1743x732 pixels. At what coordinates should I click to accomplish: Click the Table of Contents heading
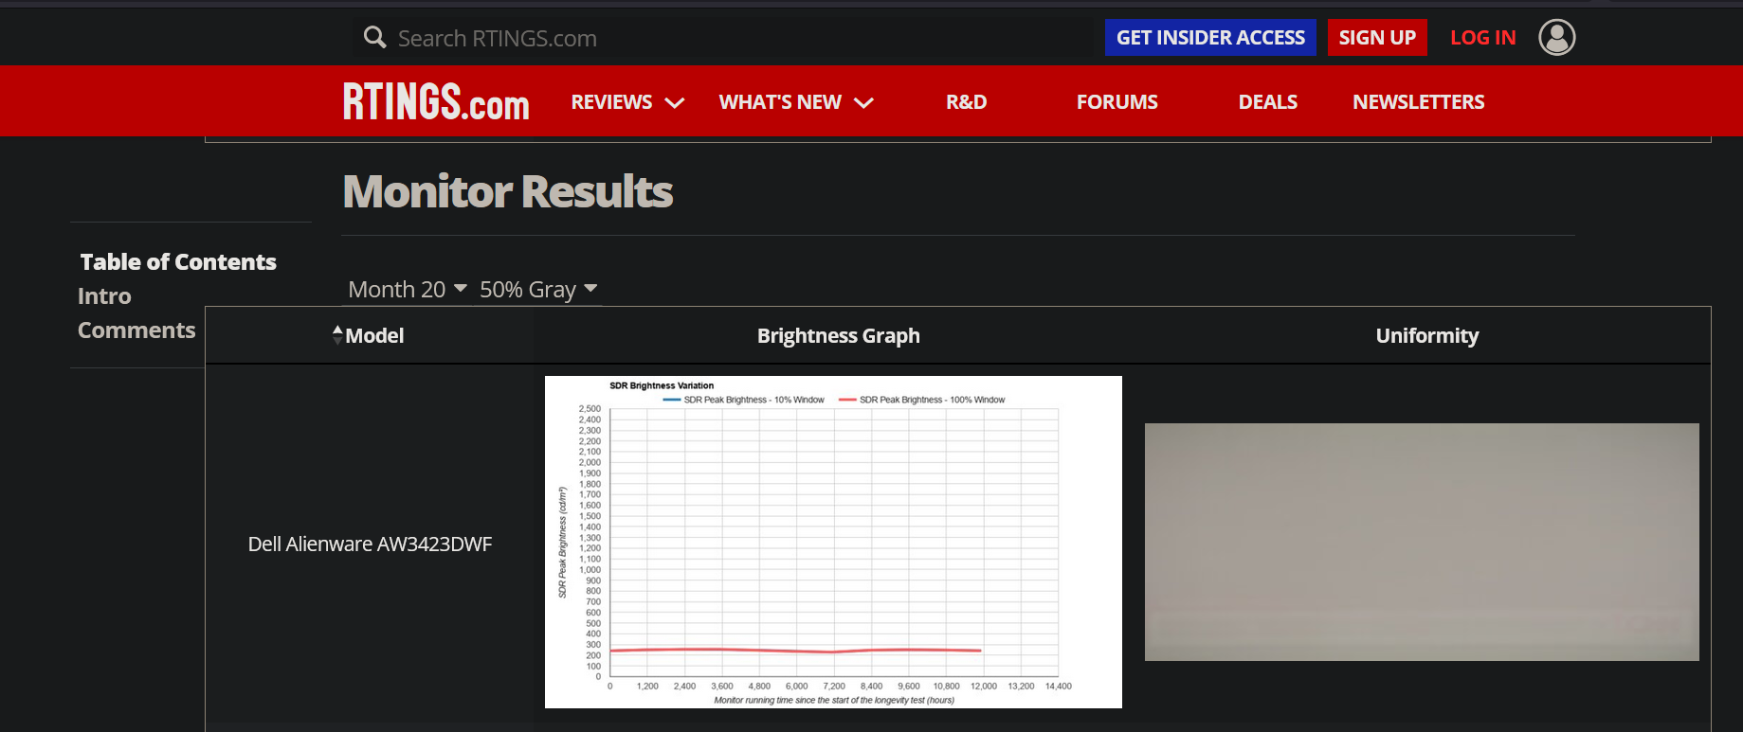(178, 262)
